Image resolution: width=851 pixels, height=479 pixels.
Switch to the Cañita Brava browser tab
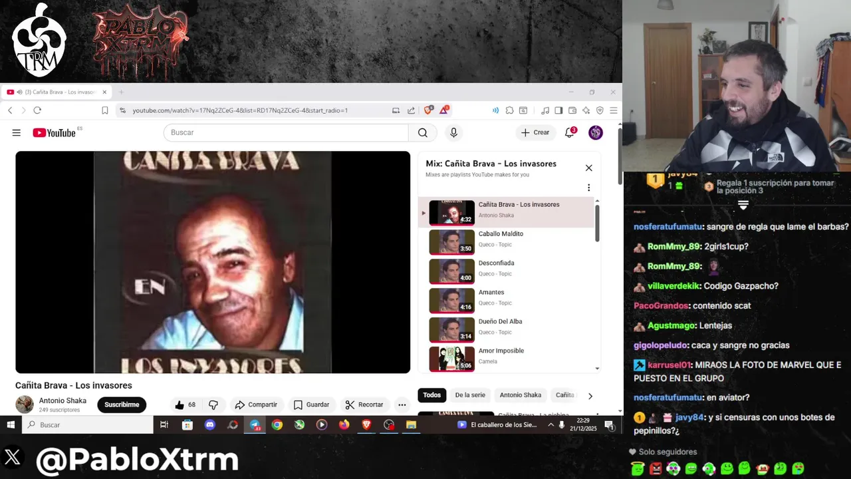[x=57, y=92]
